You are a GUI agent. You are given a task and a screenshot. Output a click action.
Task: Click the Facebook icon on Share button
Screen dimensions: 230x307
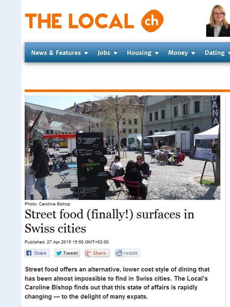pos(29,253)
